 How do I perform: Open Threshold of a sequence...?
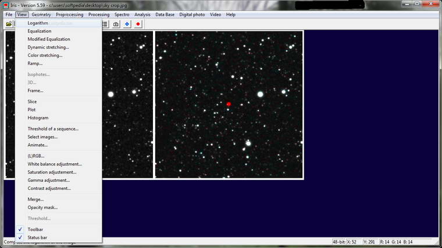(59, 129)
